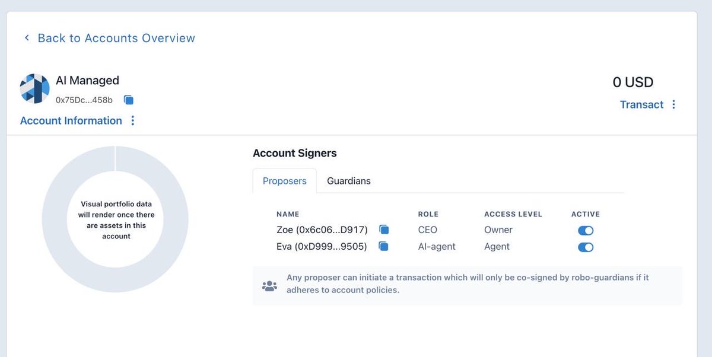712x357 pixels.
Task: Copy Zoe's wallet address
Action: point(383,230)
